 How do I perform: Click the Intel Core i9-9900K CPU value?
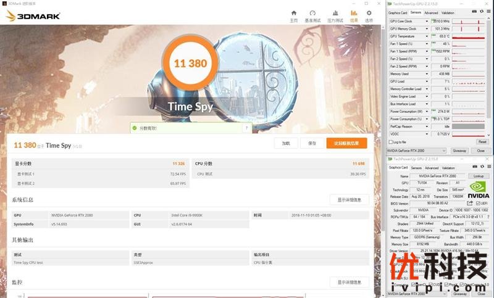click(187, 215)
